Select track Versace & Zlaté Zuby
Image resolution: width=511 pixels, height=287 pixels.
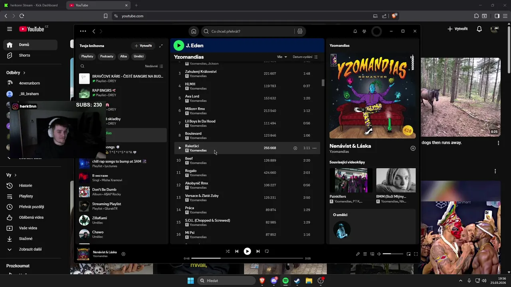[247, 197]
